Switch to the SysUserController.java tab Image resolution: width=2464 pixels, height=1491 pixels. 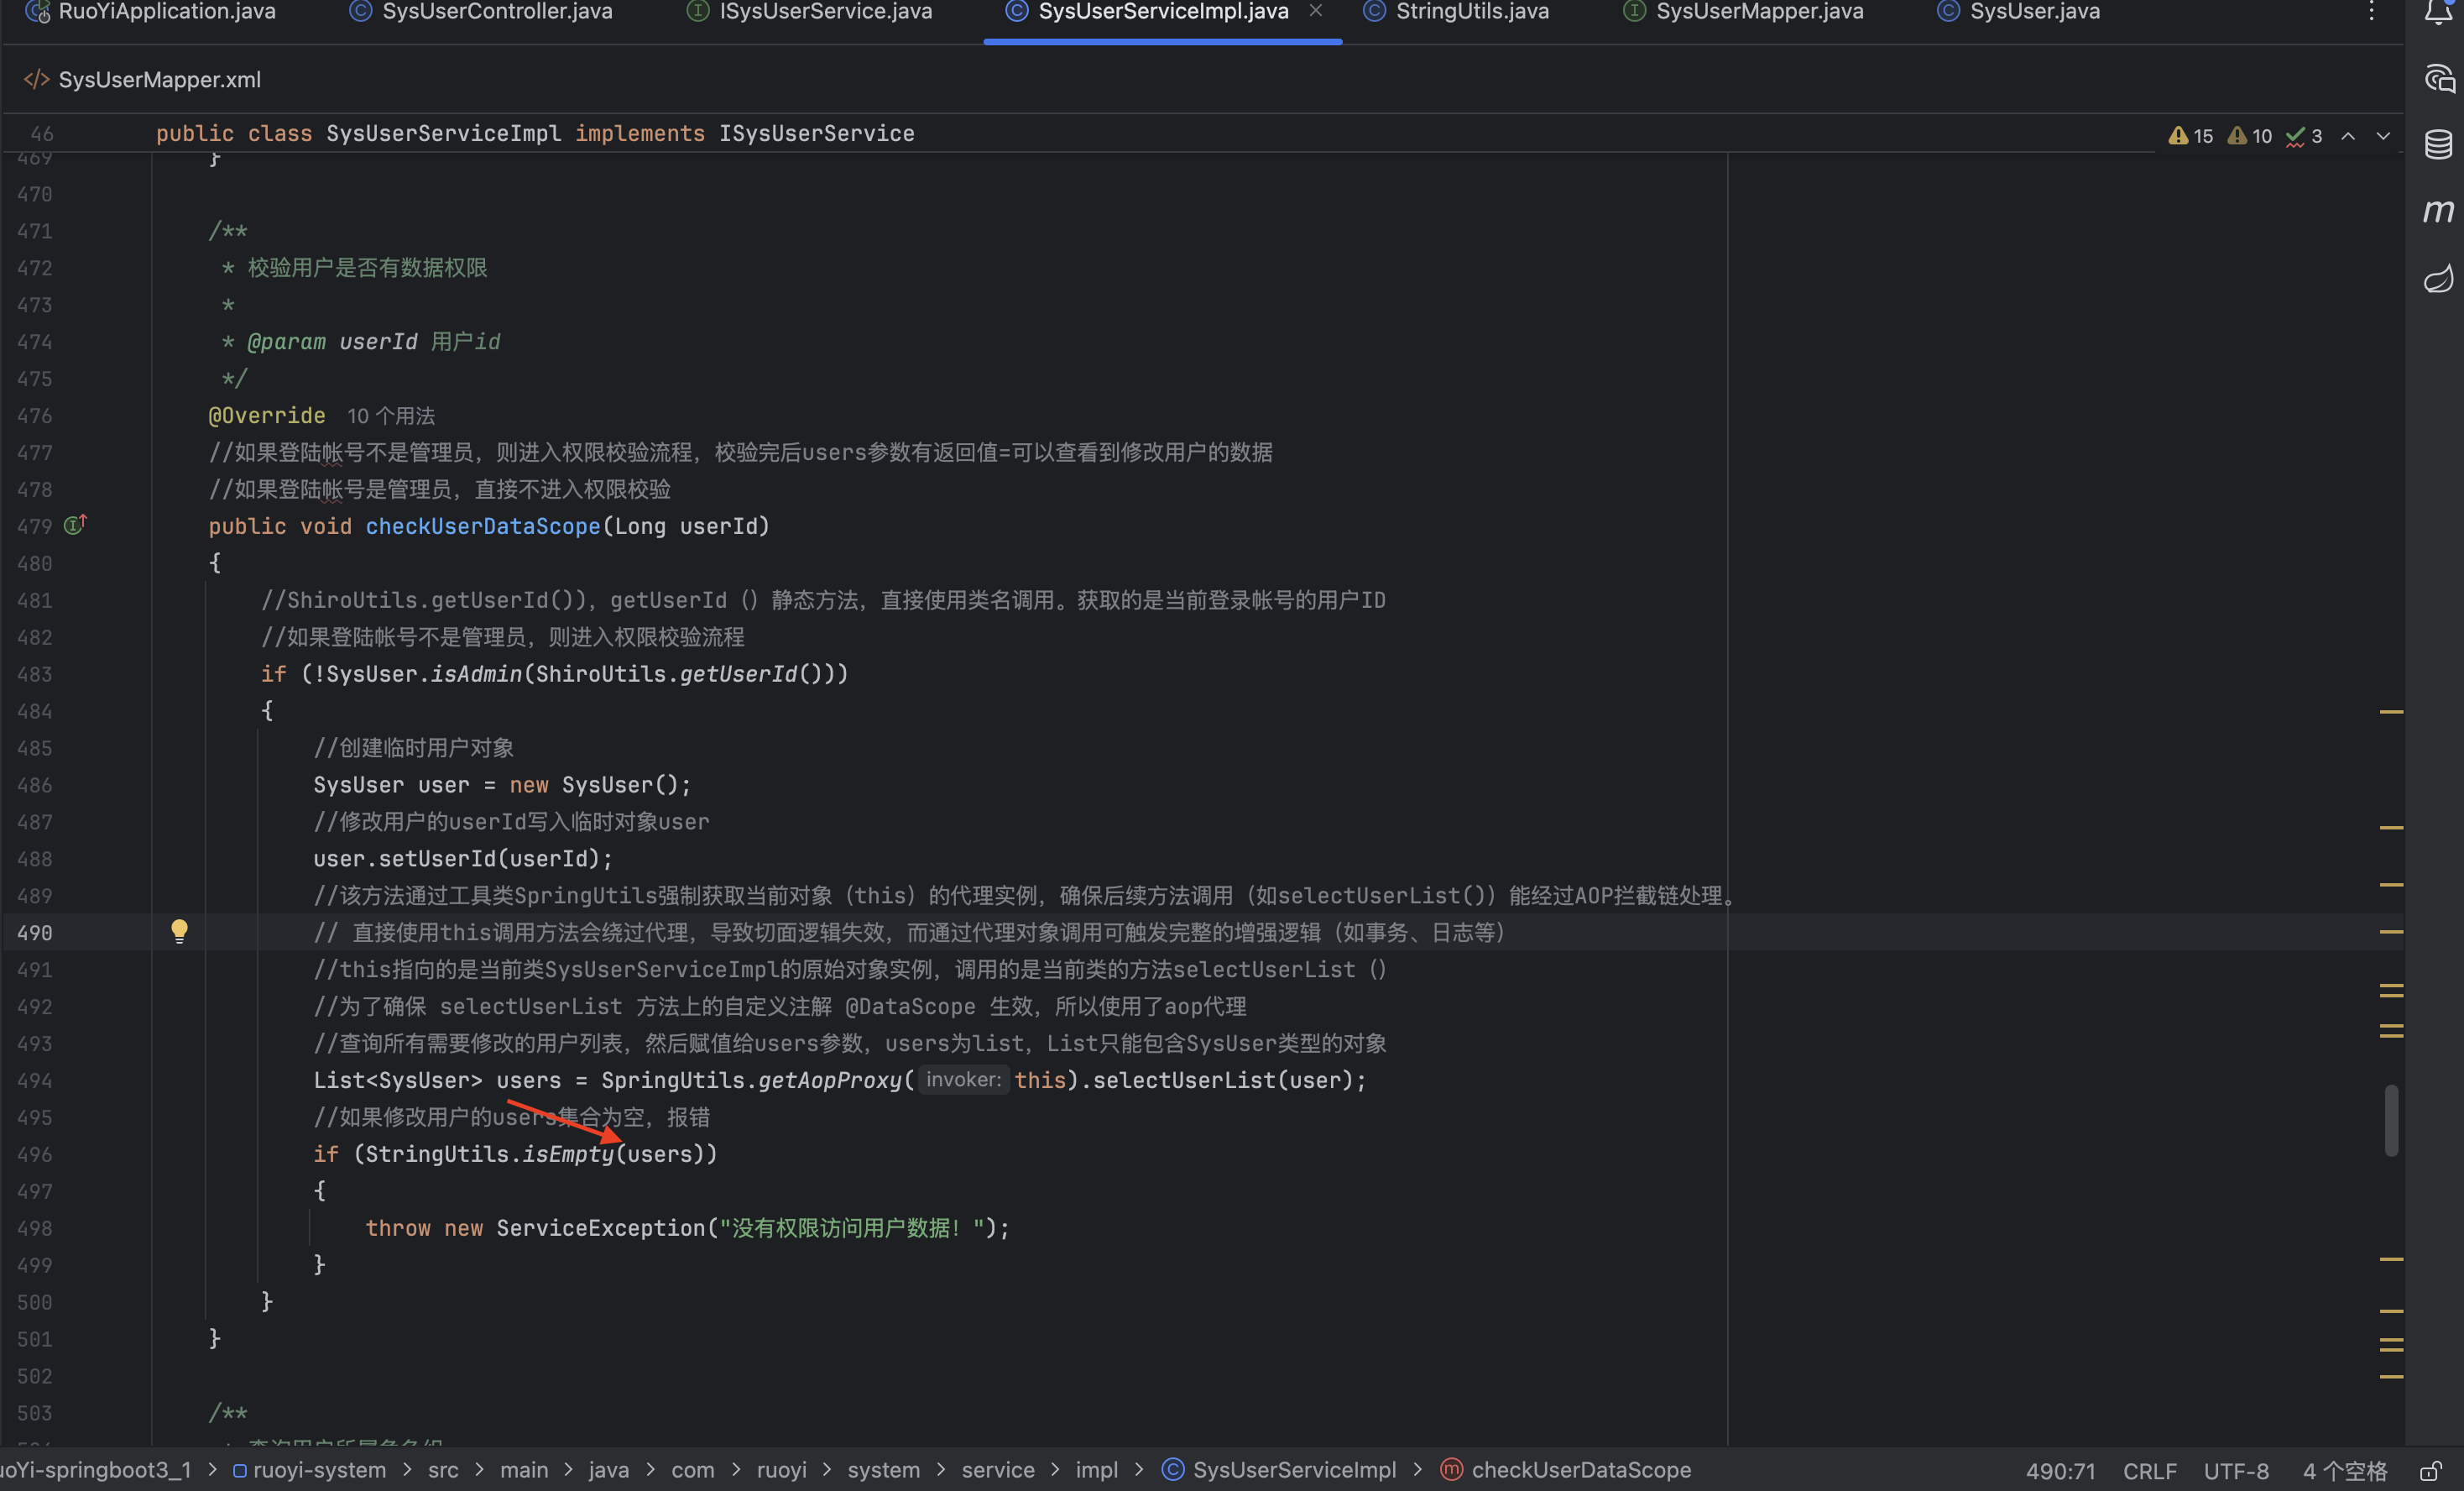tap(496, 12)
